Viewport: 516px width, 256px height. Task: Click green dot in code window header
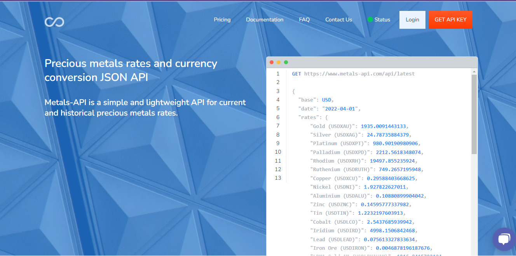point(286,62)
